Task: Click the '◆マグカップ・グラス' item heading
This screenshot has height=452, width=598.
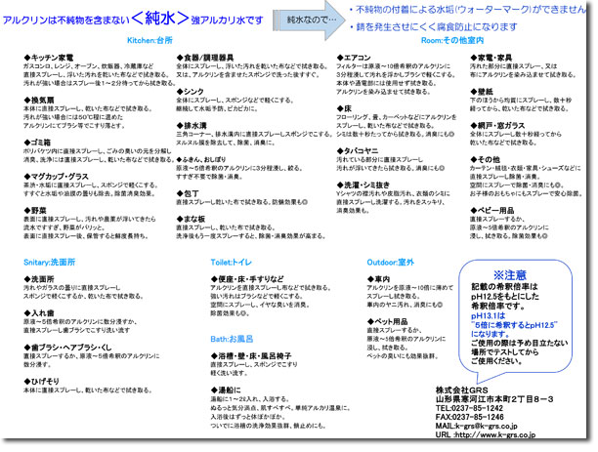Action: pos(56,177)
